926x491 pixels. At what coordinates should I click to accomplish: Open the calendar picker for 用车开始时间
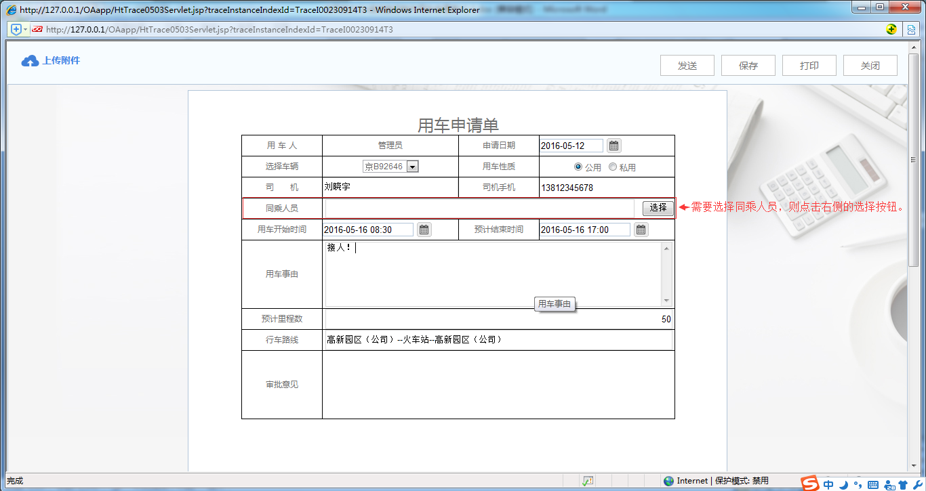click(424, 229)
